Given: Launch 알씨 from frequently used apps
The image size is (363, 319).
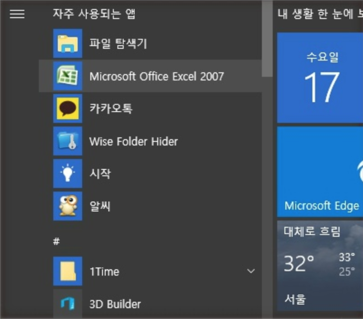Looking at the screenshot, I should pos(100,206).
